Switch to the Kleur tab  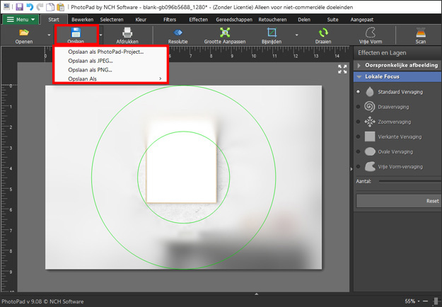click(141, 19)
